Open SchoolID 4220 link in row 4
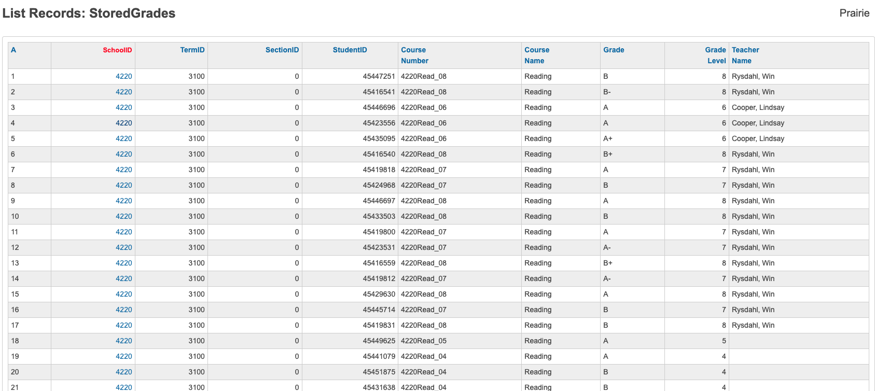Screen dimensions: 875x391 (x=124, y=123)
